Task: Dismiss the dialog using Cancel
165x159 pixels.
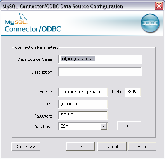Action: [112, 147]
